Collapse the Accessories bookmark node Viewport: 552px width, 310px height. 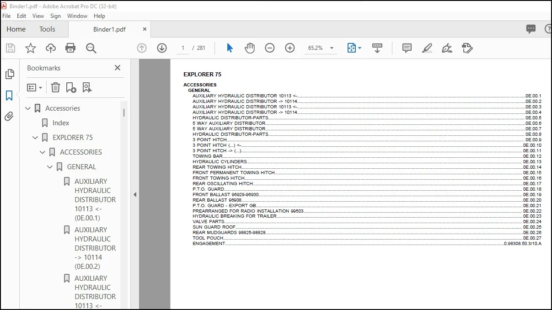28,108
